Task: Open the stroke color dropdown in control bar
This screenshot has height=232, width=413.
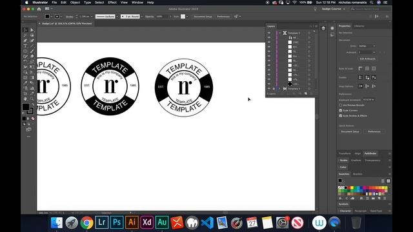Action: 61,16
